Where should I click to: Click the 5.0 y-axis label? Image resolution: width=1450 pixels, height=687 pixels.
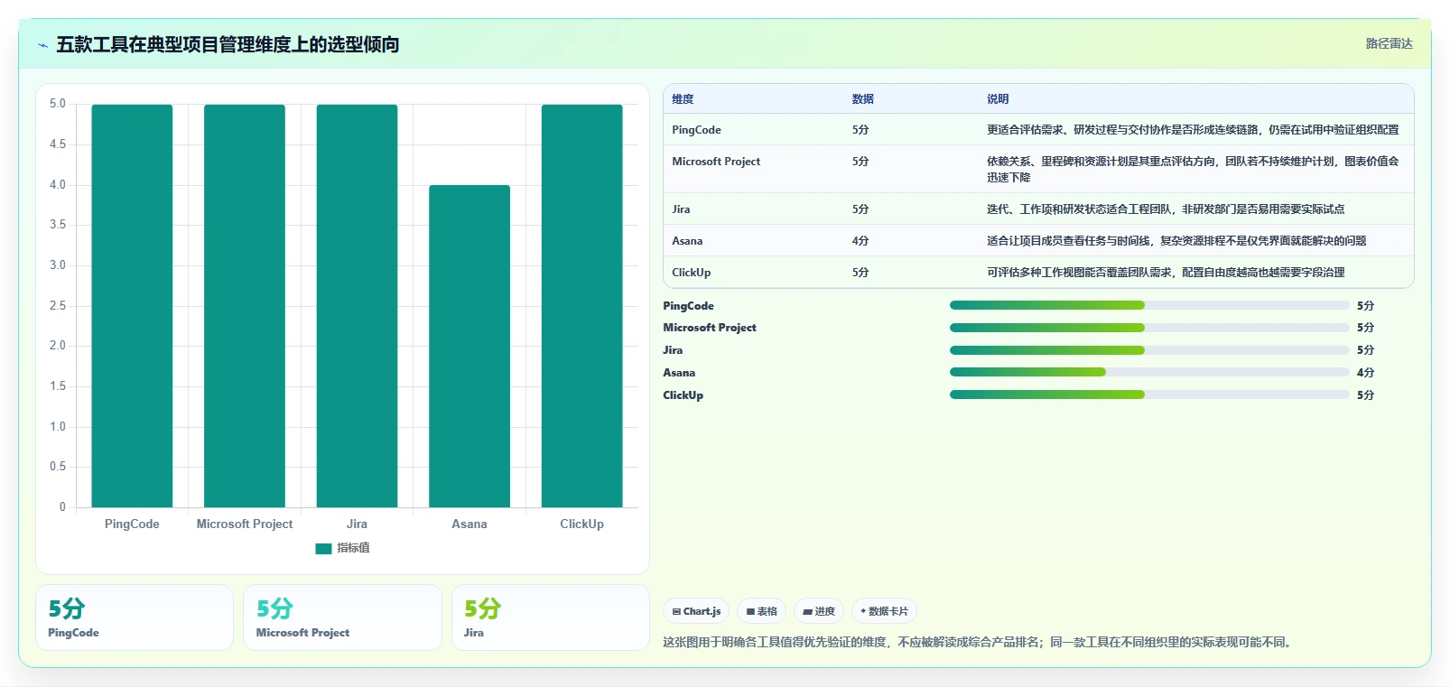(x=58, y=104)
